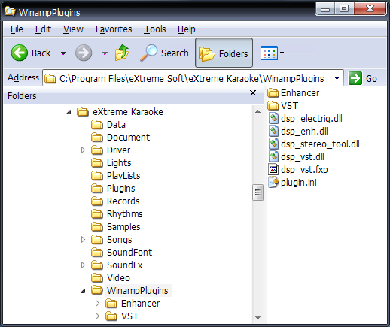Select Enhancer folder icon in file list
Screen dimensions: 390x327
pyautogui.click(x=273, y=93)
